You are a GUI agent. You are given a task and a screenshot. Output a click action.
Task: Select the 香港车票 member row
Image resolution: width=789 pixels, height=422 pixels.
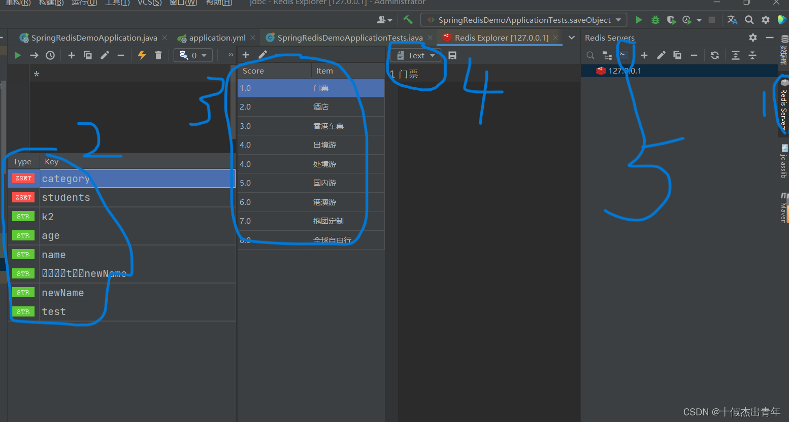point(311,126)
